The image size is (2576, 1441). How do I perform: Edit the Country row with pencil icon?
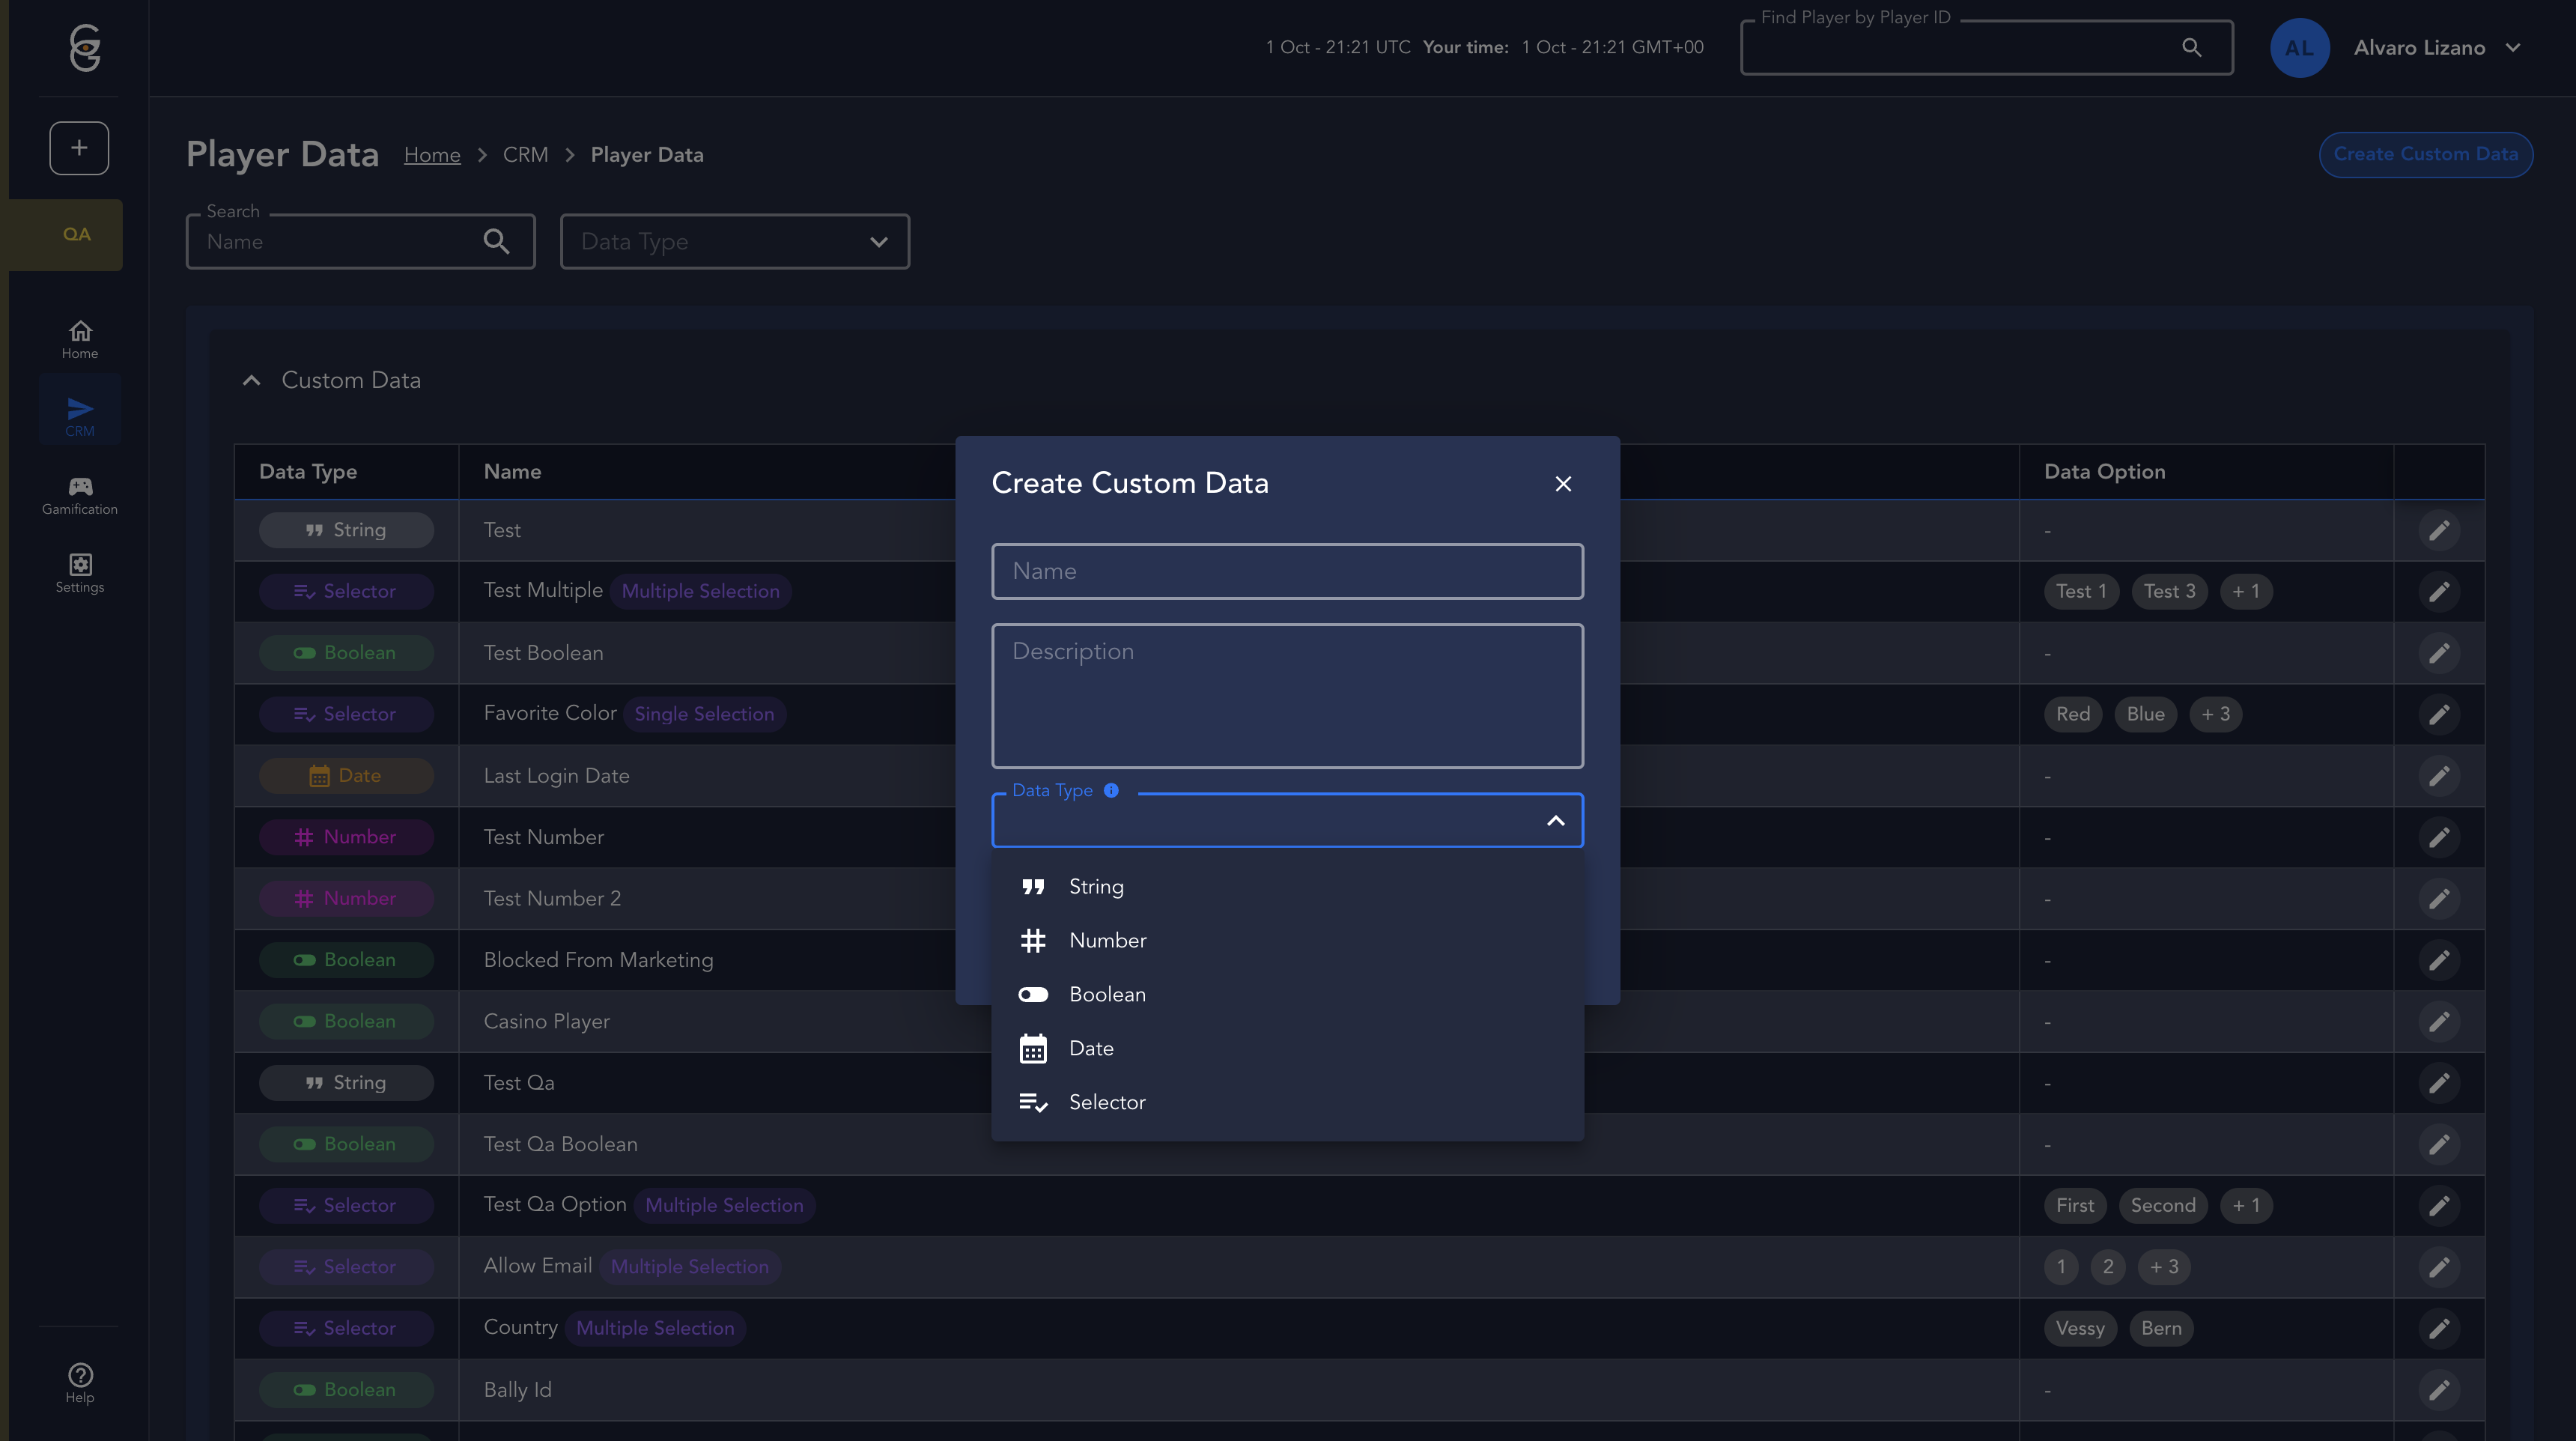pyautogui.click(x=2439, y=1328)
